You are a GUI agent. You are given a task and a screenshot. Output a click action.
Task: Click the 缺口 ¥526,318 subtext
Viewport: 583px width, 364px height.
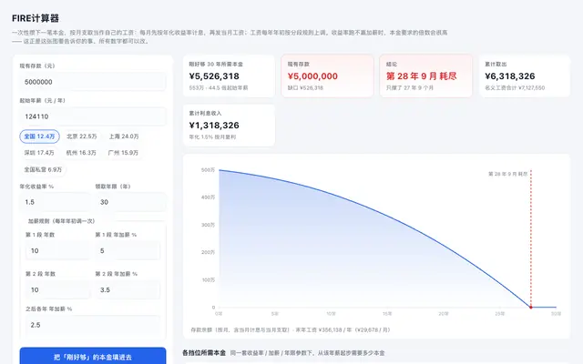(x=305, y=88)
